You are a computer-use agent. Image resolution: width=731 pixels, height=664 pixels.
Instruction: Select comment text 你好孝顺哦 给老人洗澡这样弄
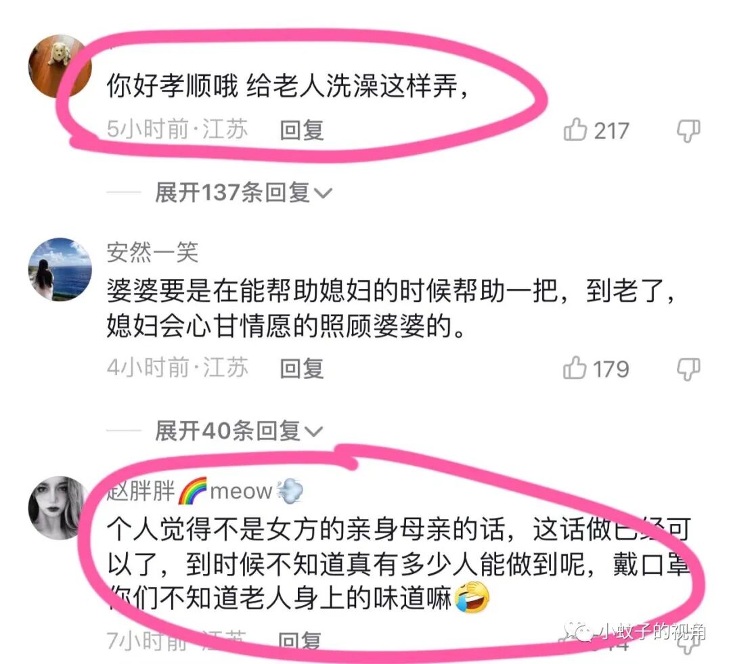point(287,87)
